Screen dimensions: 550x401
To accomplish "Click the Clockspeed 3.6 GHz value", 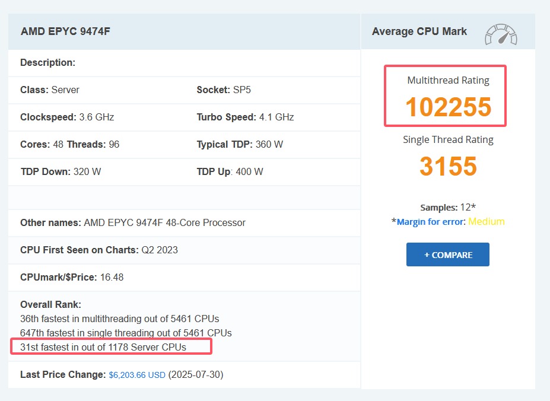I will [96, 117].
